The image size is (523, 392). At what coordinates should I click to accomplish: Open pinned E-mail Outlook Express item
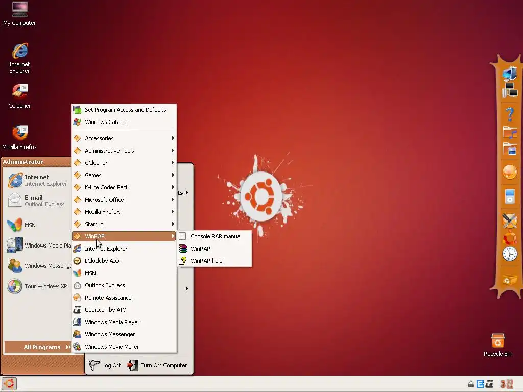37,201
